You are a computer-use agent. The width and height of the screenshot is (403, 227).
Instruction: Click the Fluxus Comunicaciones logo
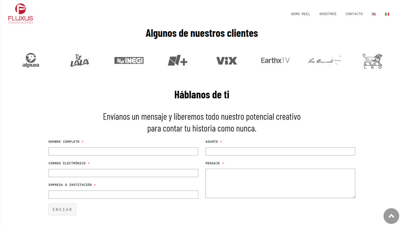[x=21, y=14]
